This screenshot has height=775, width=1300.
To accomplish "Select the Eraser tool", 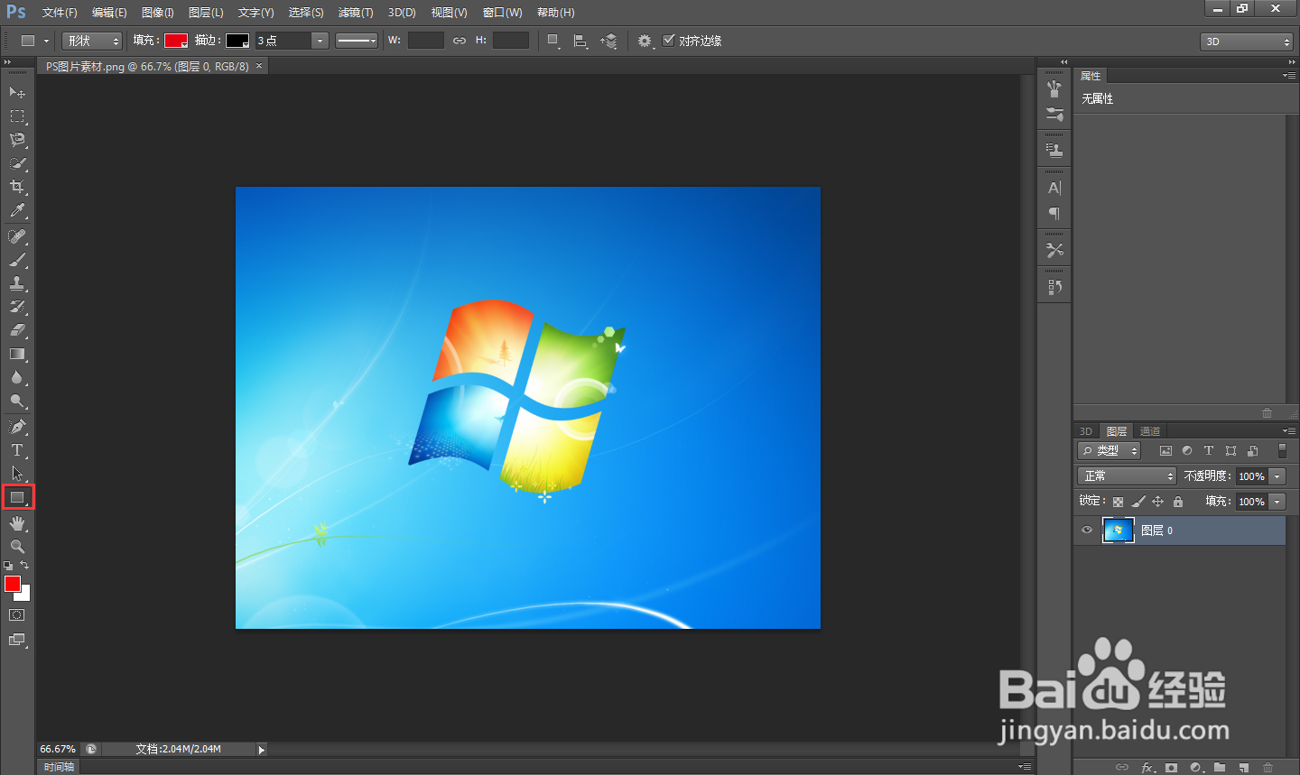I will click(17, 330).
